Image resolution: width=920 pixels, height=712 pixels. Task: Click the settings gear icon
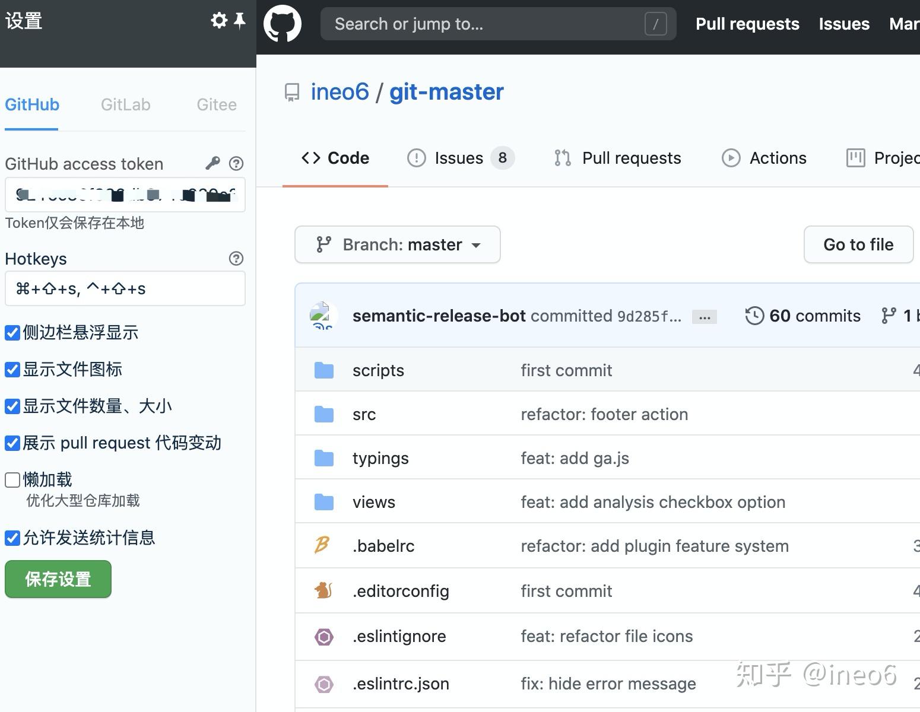click(219, 20)
